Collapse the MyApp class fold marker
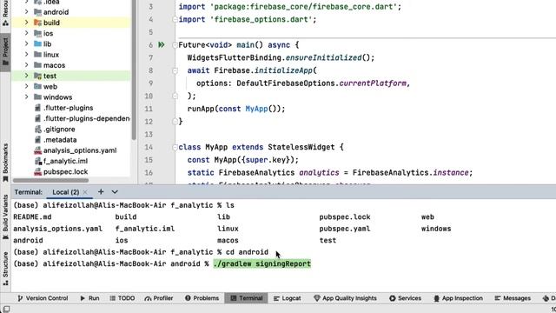Viewport: 556px width, 313px height. point(175,147)
